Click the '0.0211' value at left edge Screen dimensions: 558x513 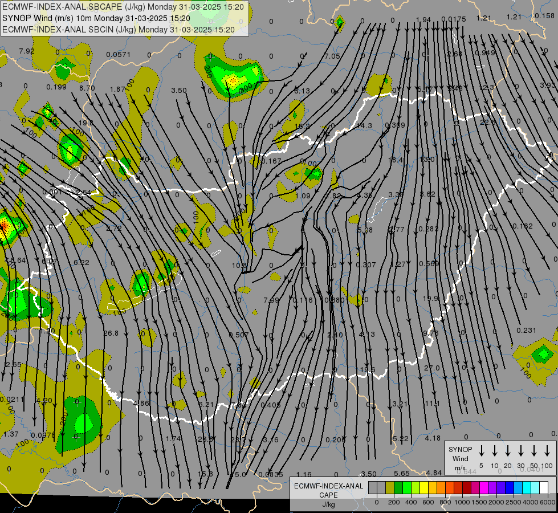tap(12, 400)
